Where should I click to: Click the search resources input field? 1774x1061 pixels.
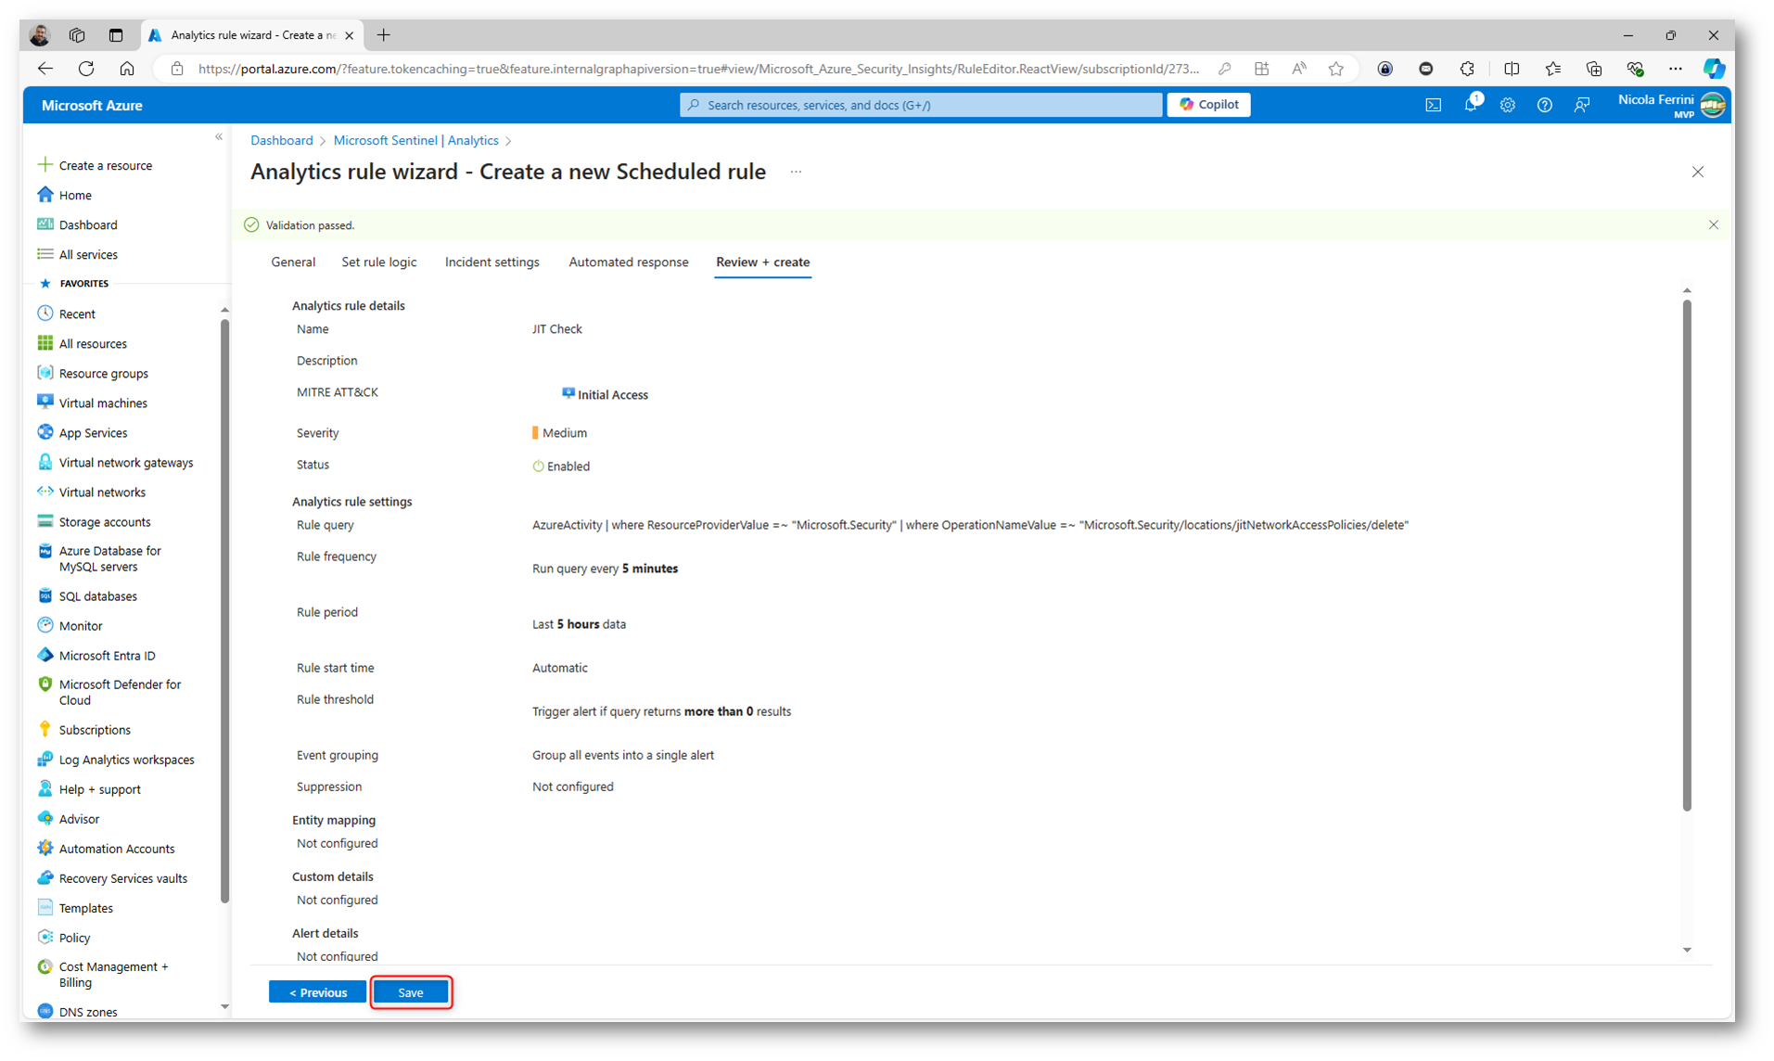point(920,105)
